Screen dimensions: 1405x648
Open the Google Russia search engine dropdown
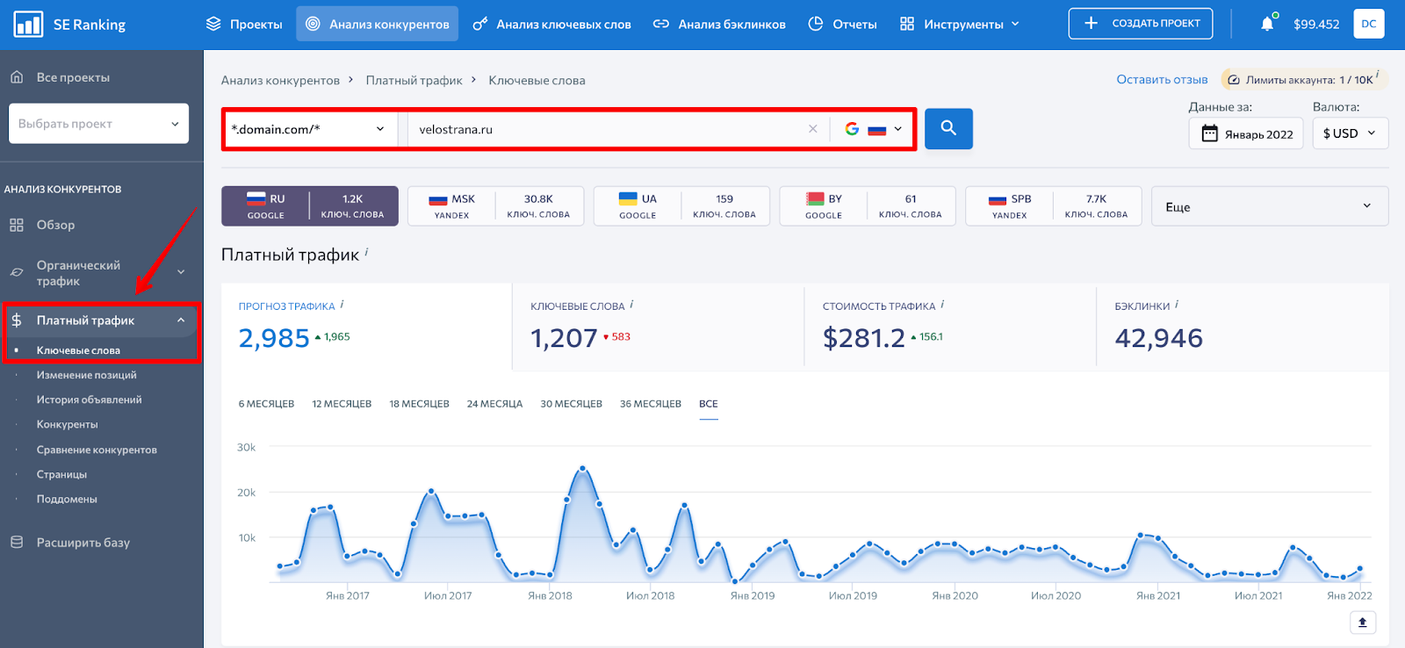click(873, 129)
